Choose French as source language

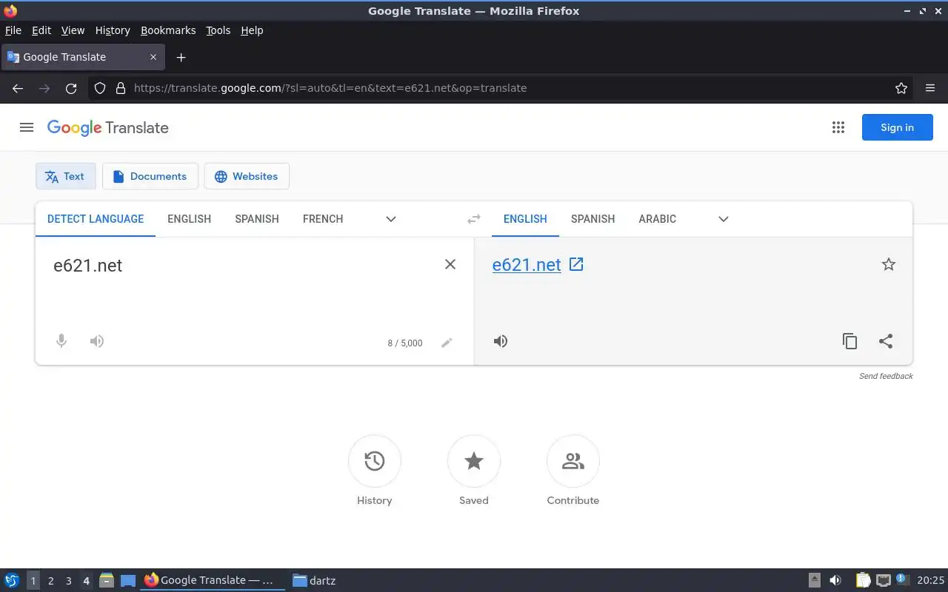(x=323, y=219)
